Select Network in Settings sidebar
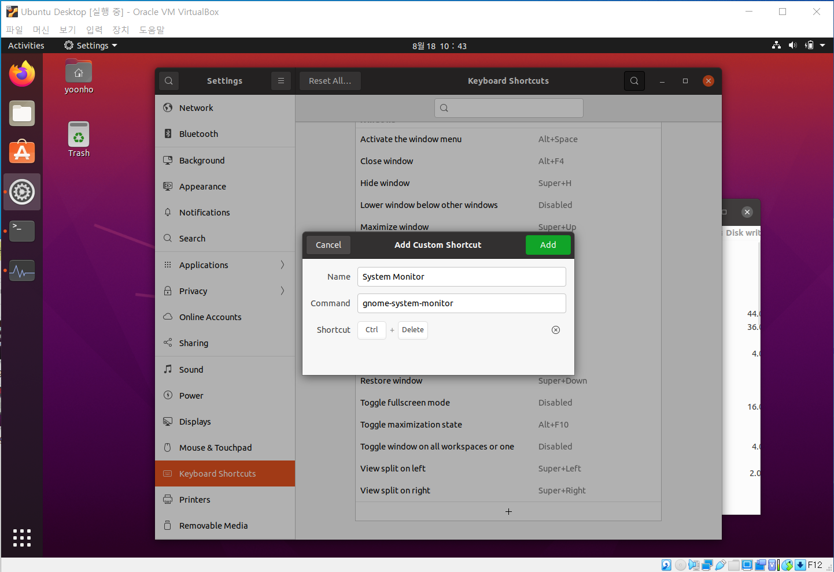 [x=225, y=108]
